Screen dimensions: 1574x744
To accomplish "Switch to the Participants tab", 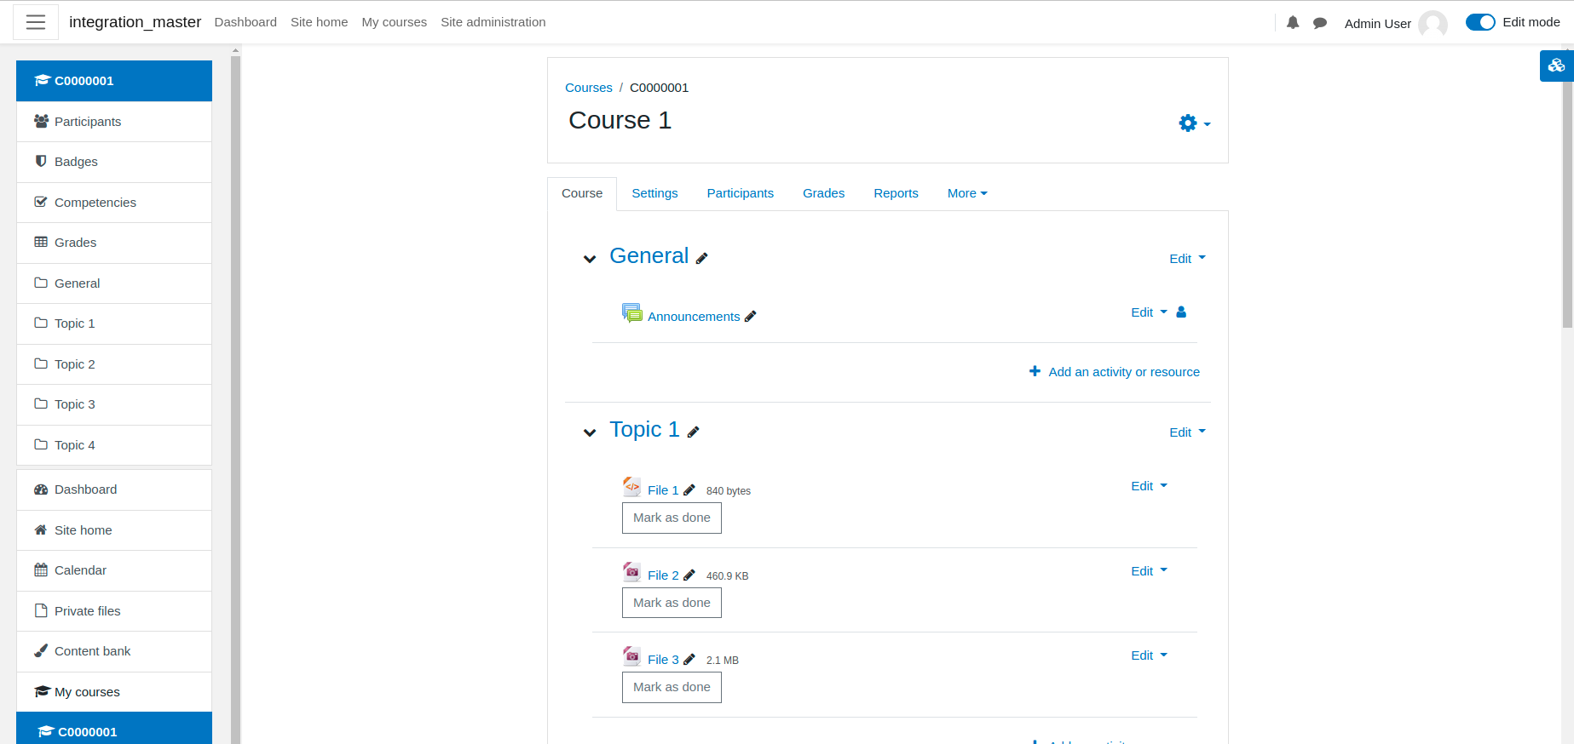I will click(x=740, y=193).
